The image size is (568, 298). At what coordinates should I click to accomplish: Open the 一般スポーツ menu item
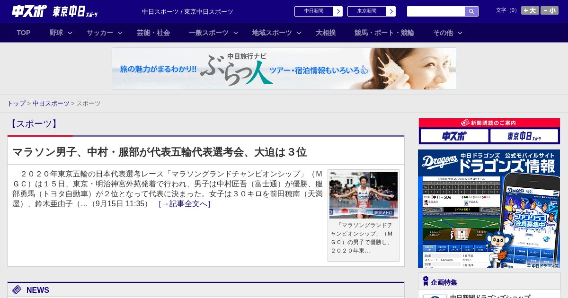point(209,33)
